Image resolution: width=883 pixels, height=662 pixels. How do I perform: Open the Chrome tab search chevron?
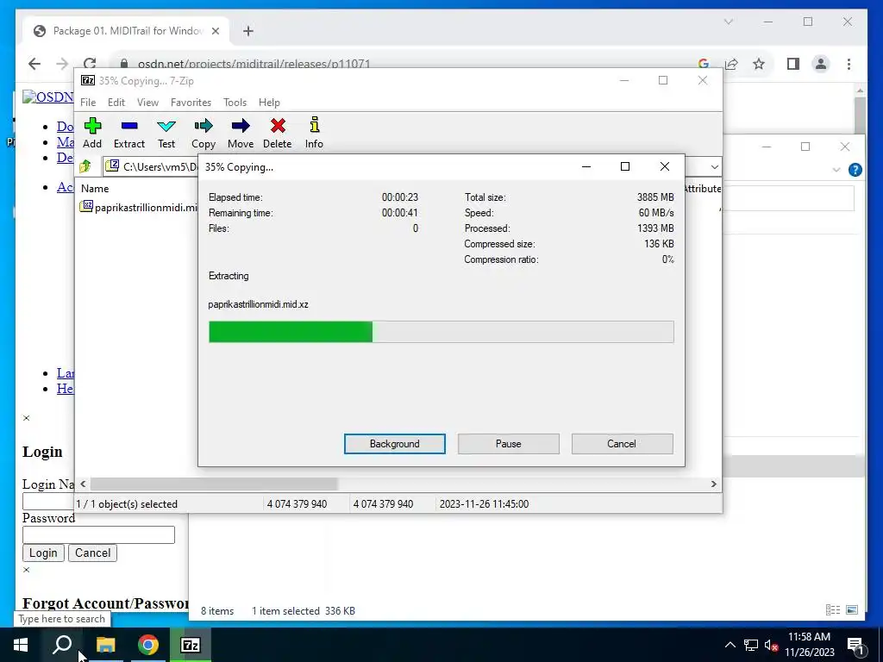(728, 22)
